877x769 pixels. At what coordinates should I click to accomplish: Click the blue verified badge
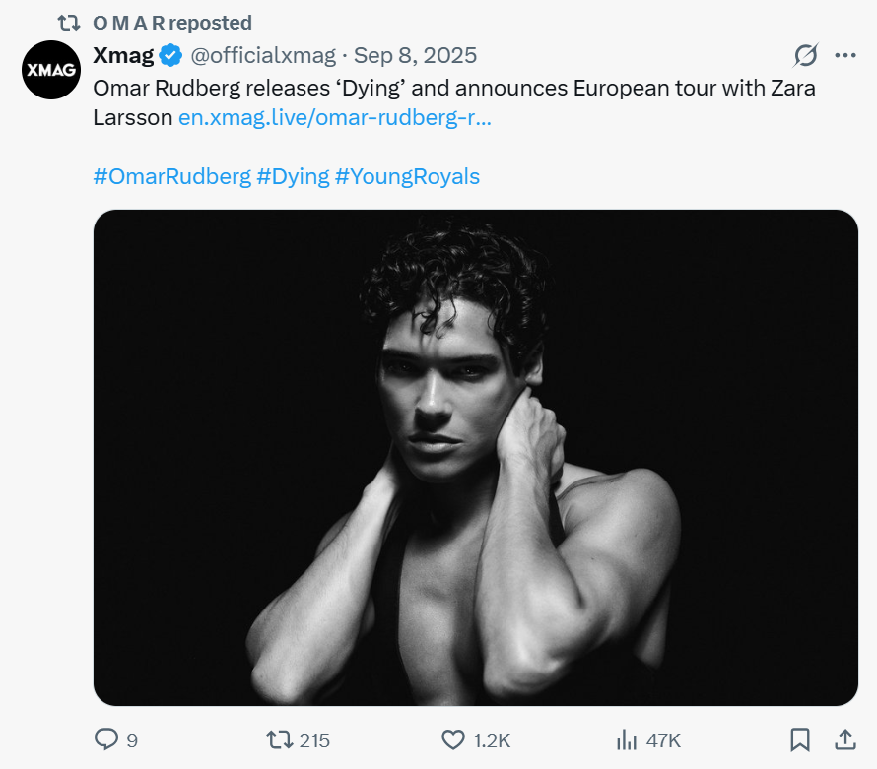coord(170,55)
